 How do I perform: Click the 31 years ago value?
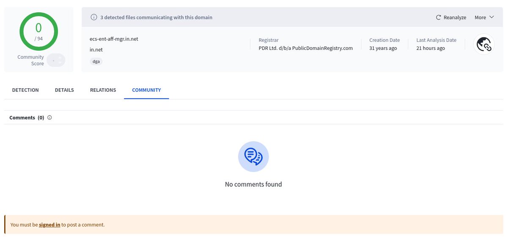click(383, 48)
